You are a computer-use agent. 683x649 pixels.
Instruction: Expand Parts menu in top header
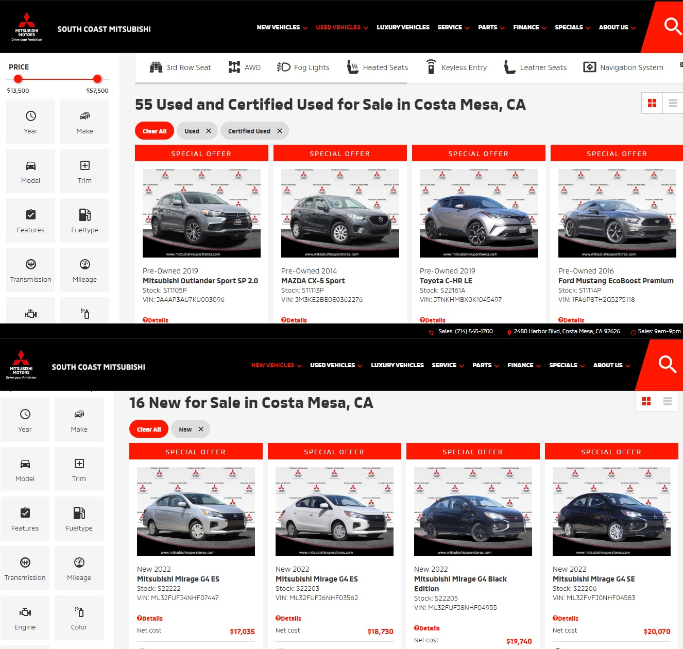491,27
